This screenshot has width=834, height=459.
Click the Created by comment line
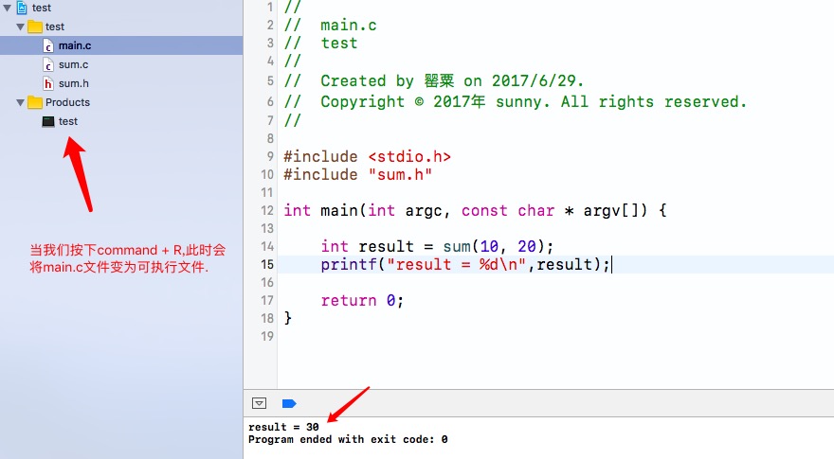[x=433, y=80]
